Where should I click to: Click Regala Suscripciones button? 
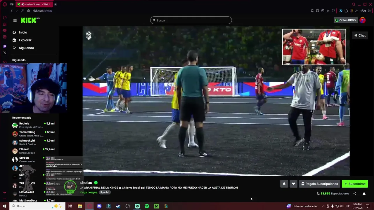click(320, 184)
